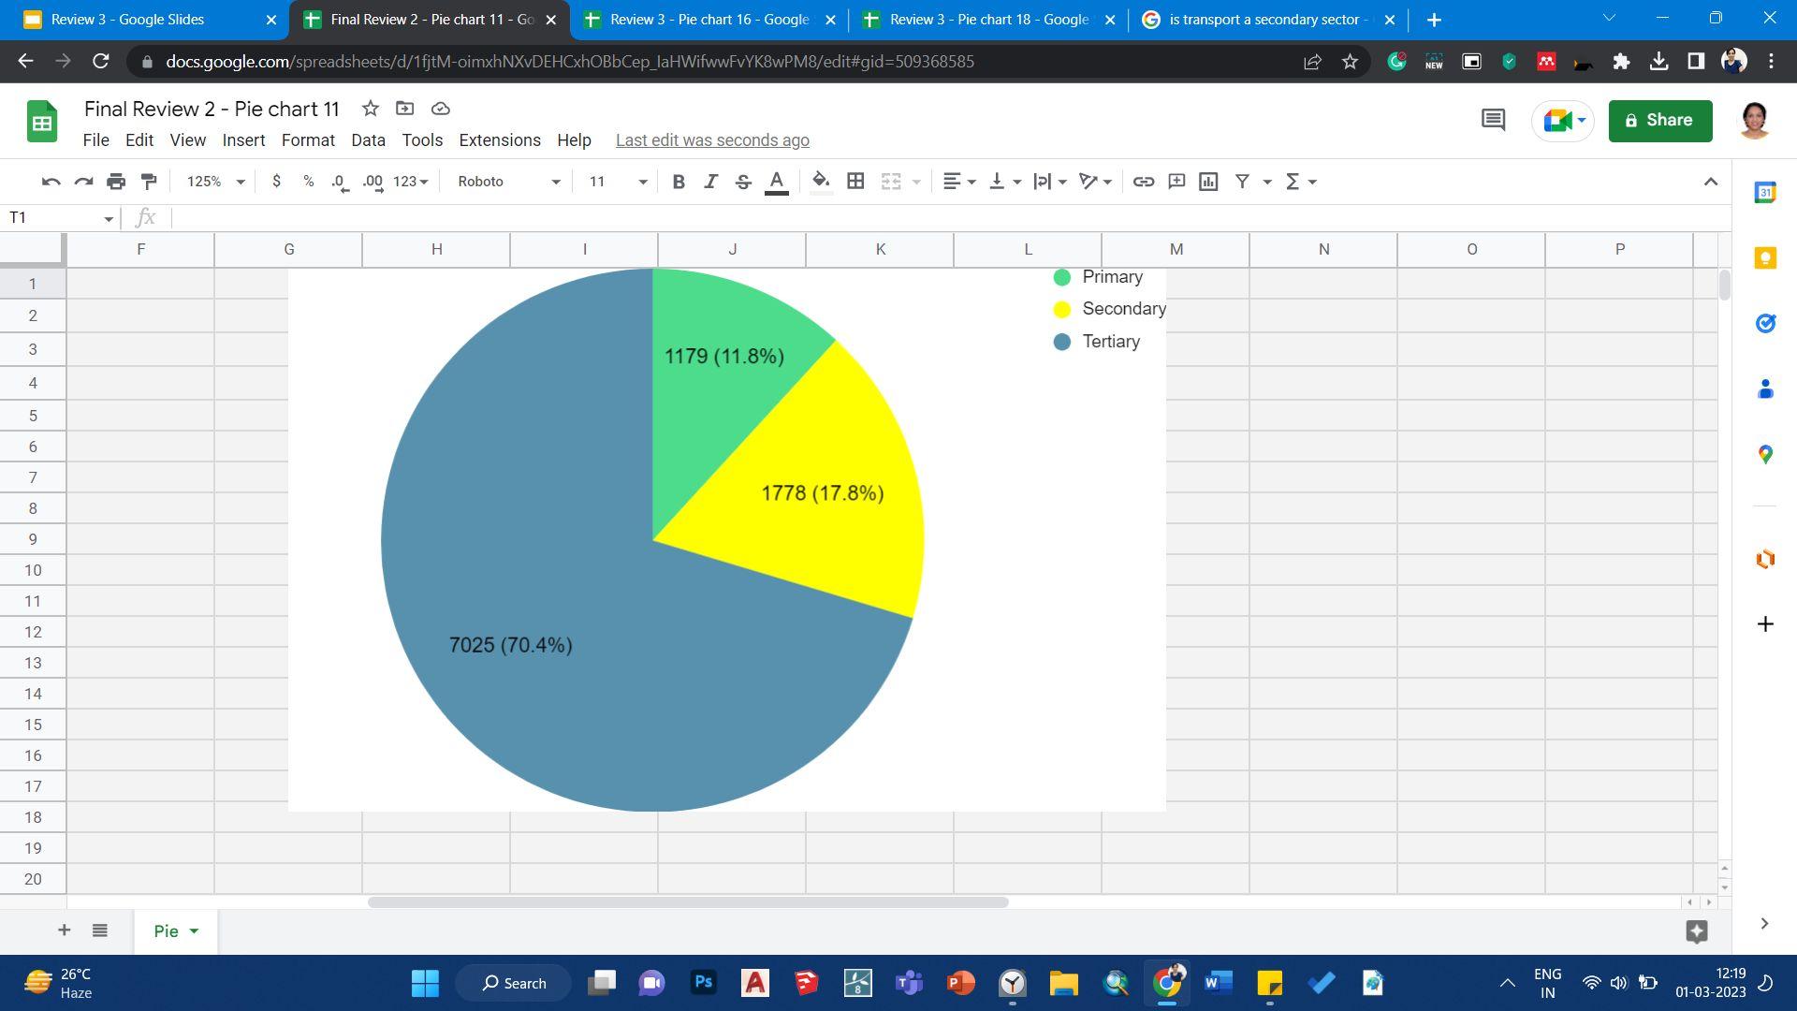Open the Extensions menu
The width and height of the screenshot is (1797, 1011).
coord(499,140)
